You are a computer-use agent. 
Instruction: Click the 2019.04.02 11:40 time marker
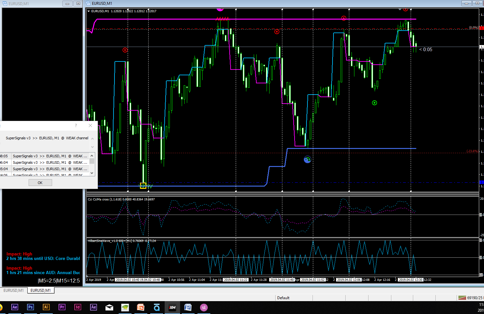coord(282,280)
